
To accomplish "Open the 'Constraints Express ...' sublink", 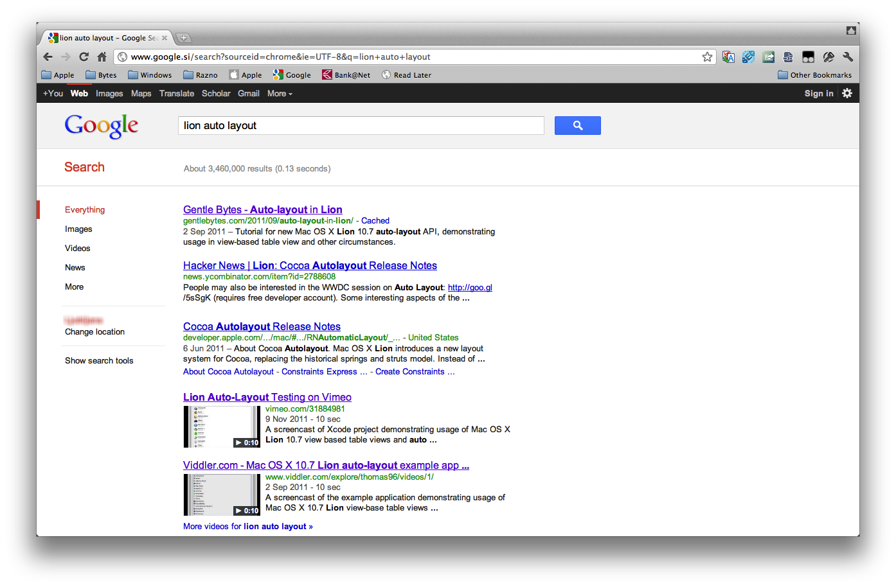I will pos(325,372).
